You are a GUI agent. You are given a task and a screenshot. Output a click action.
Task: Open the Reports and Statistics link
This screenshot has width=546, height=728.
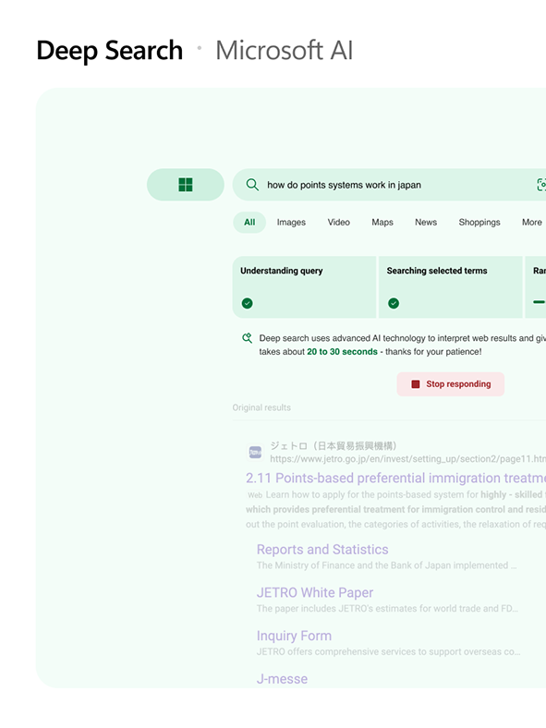pyautogui.click(x=322, y=550)
